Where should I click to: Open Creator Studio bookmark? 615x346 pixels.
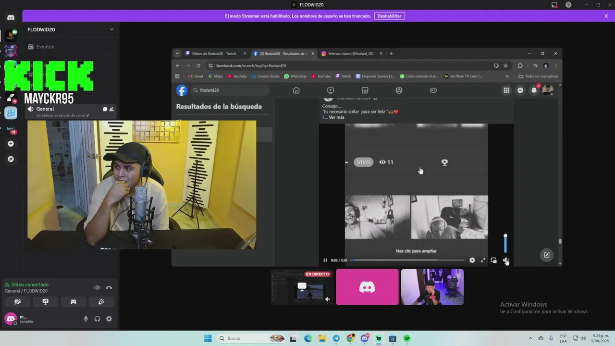(x=265, y=76)
